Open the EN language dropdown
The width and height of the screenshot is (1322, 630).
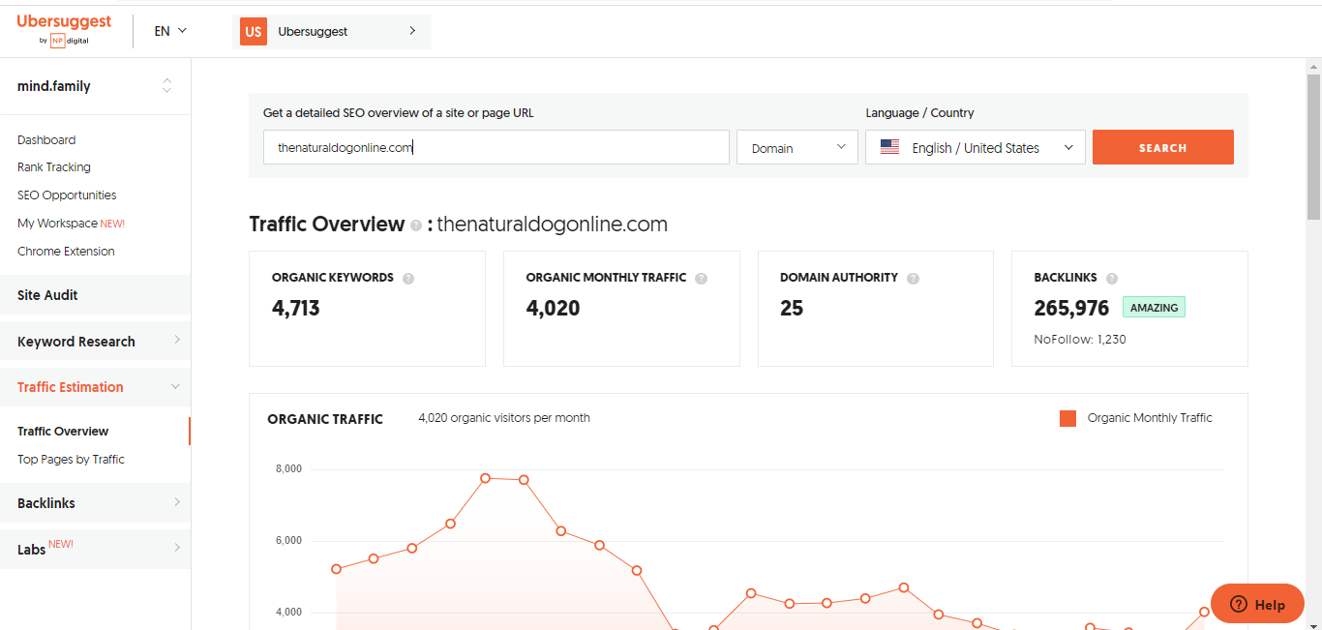click(x=170, y=31)
